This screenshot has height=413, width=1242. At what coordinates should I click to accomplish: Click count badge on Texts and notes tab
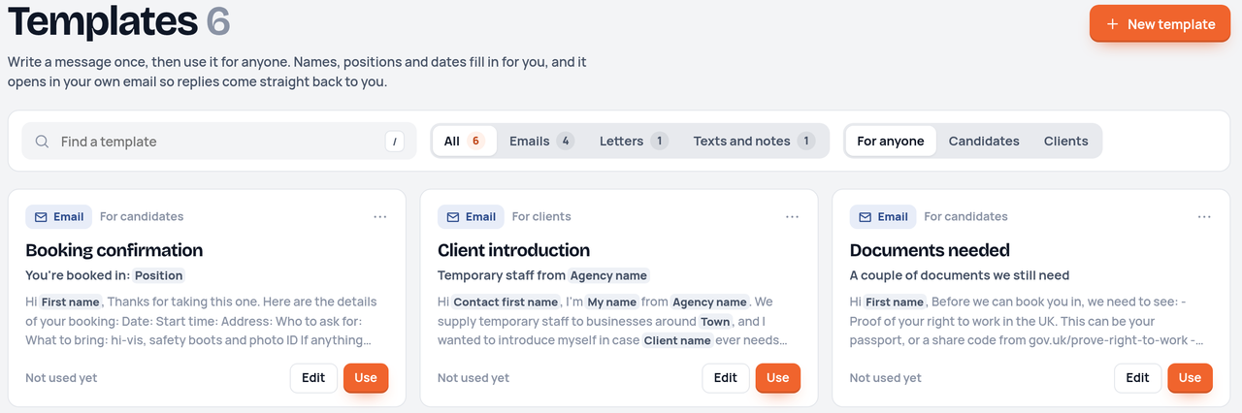[805, 142]
